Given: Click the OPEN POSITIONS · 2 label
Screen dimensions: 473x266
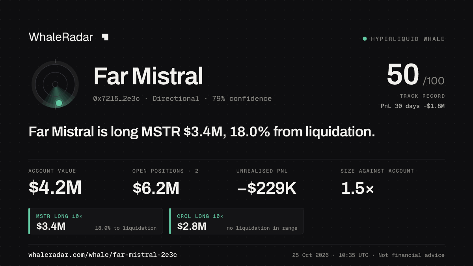Looking at the screenshot, I should click(x=166, y=171).
